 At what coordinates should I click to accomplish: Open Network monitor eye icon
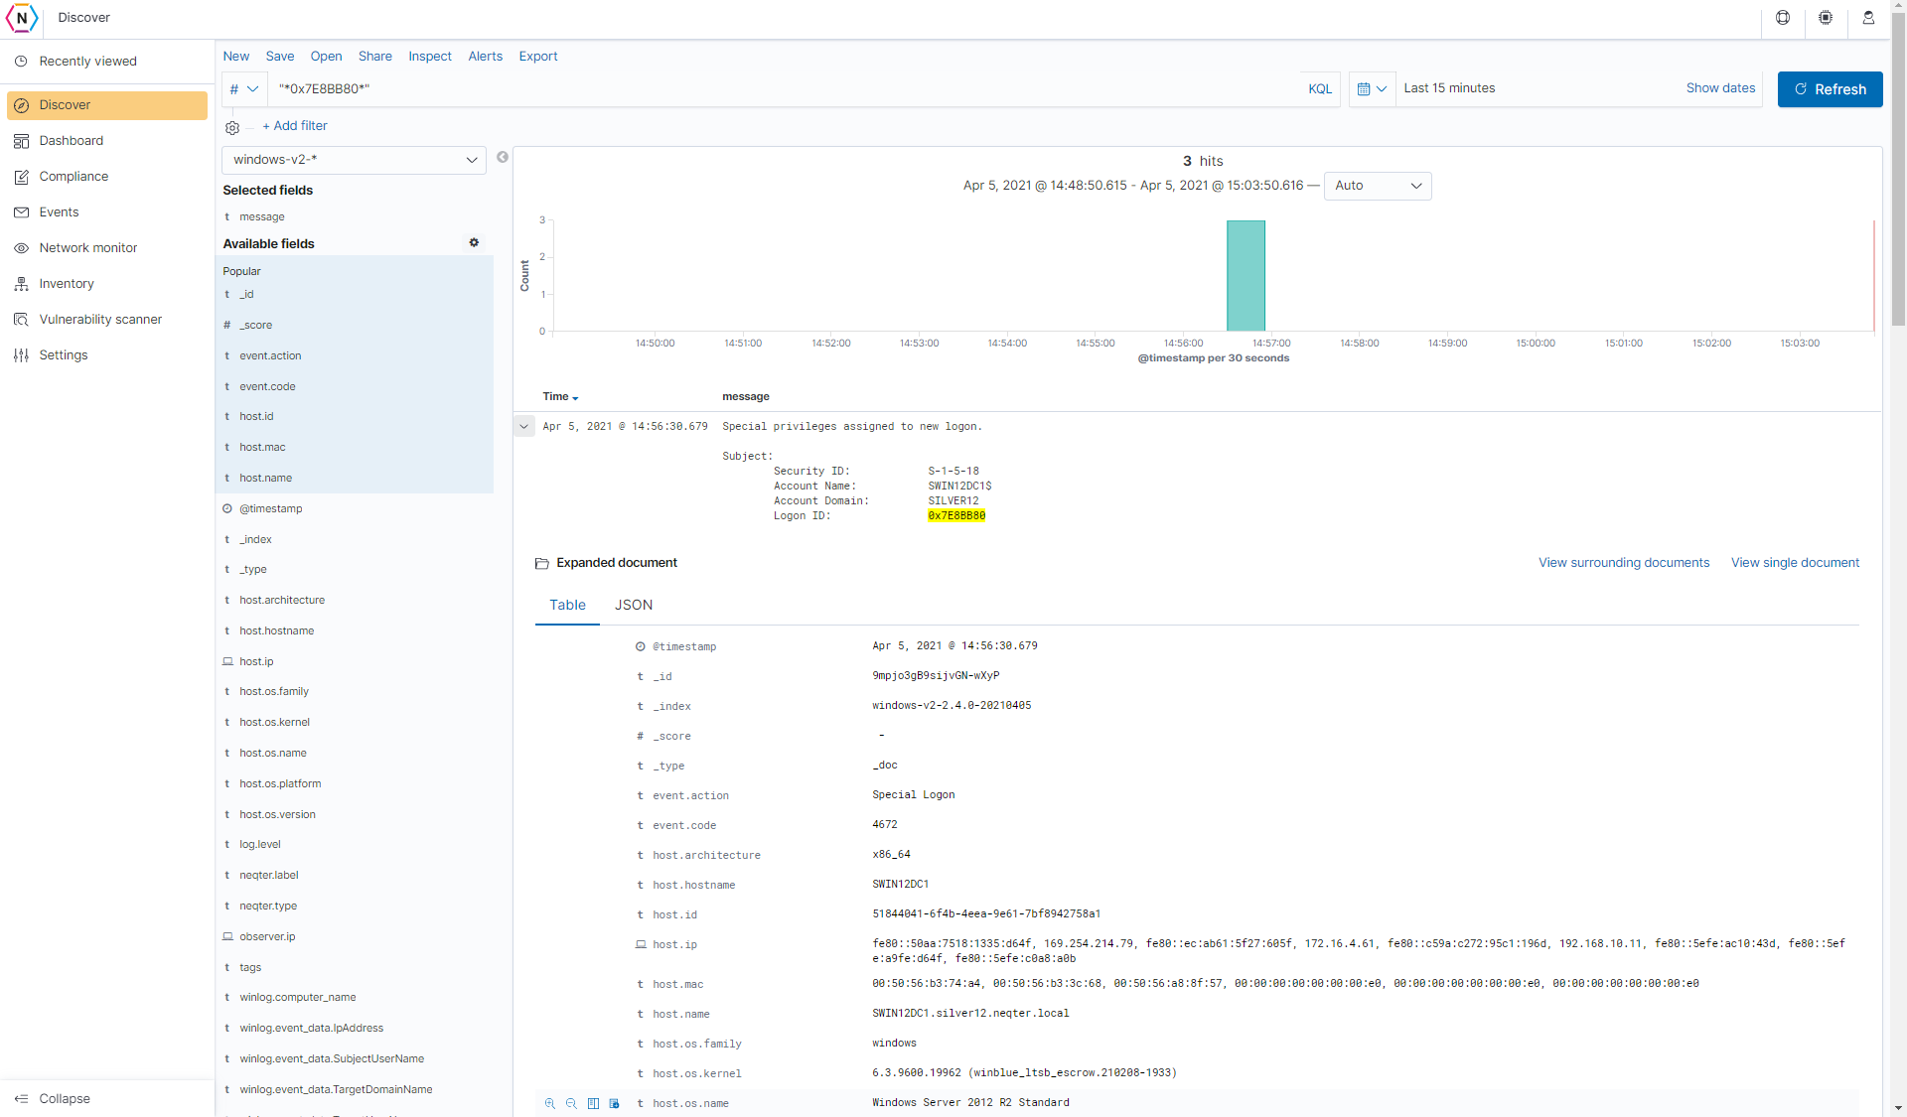[21, 248]
